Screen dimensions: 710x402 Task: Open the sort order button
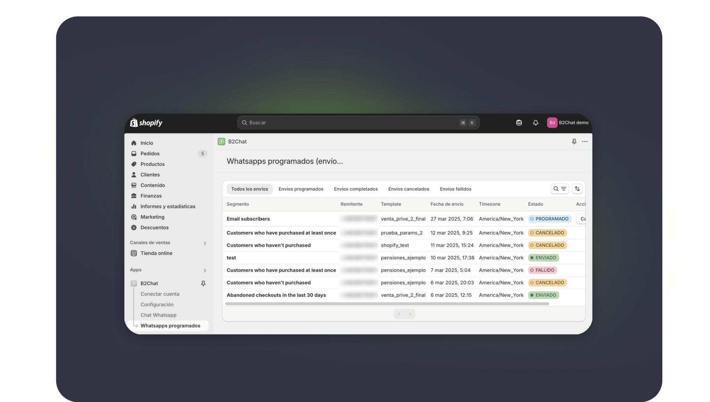[x=577, y=189]
